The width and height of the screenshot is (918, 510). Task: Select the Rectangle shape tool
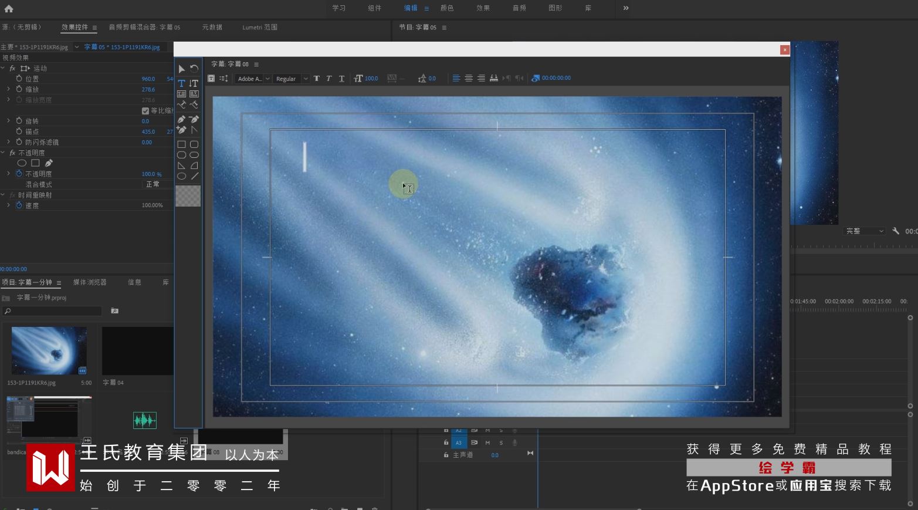point(181,144)
